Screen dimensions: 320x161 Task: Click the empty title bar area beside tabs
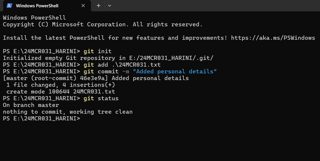tap(216, 6)
